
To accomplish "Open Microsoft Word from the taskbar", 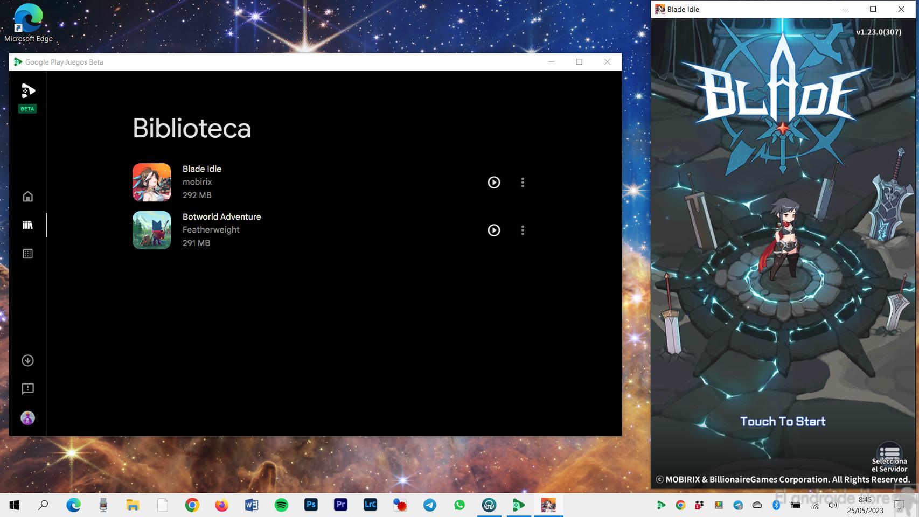I will 252,505.
